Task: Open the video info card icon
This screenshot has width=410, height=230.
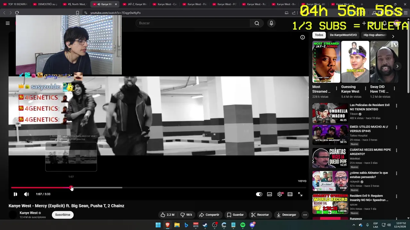Action: [x=302, y=37]
